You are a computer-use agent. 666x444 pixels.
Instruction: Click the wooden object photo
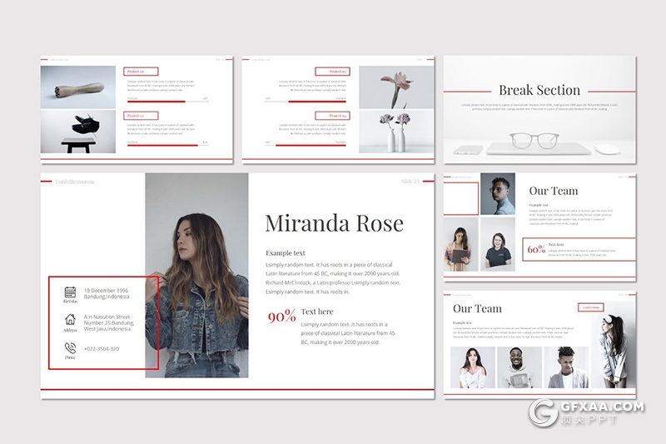(78, 87)
